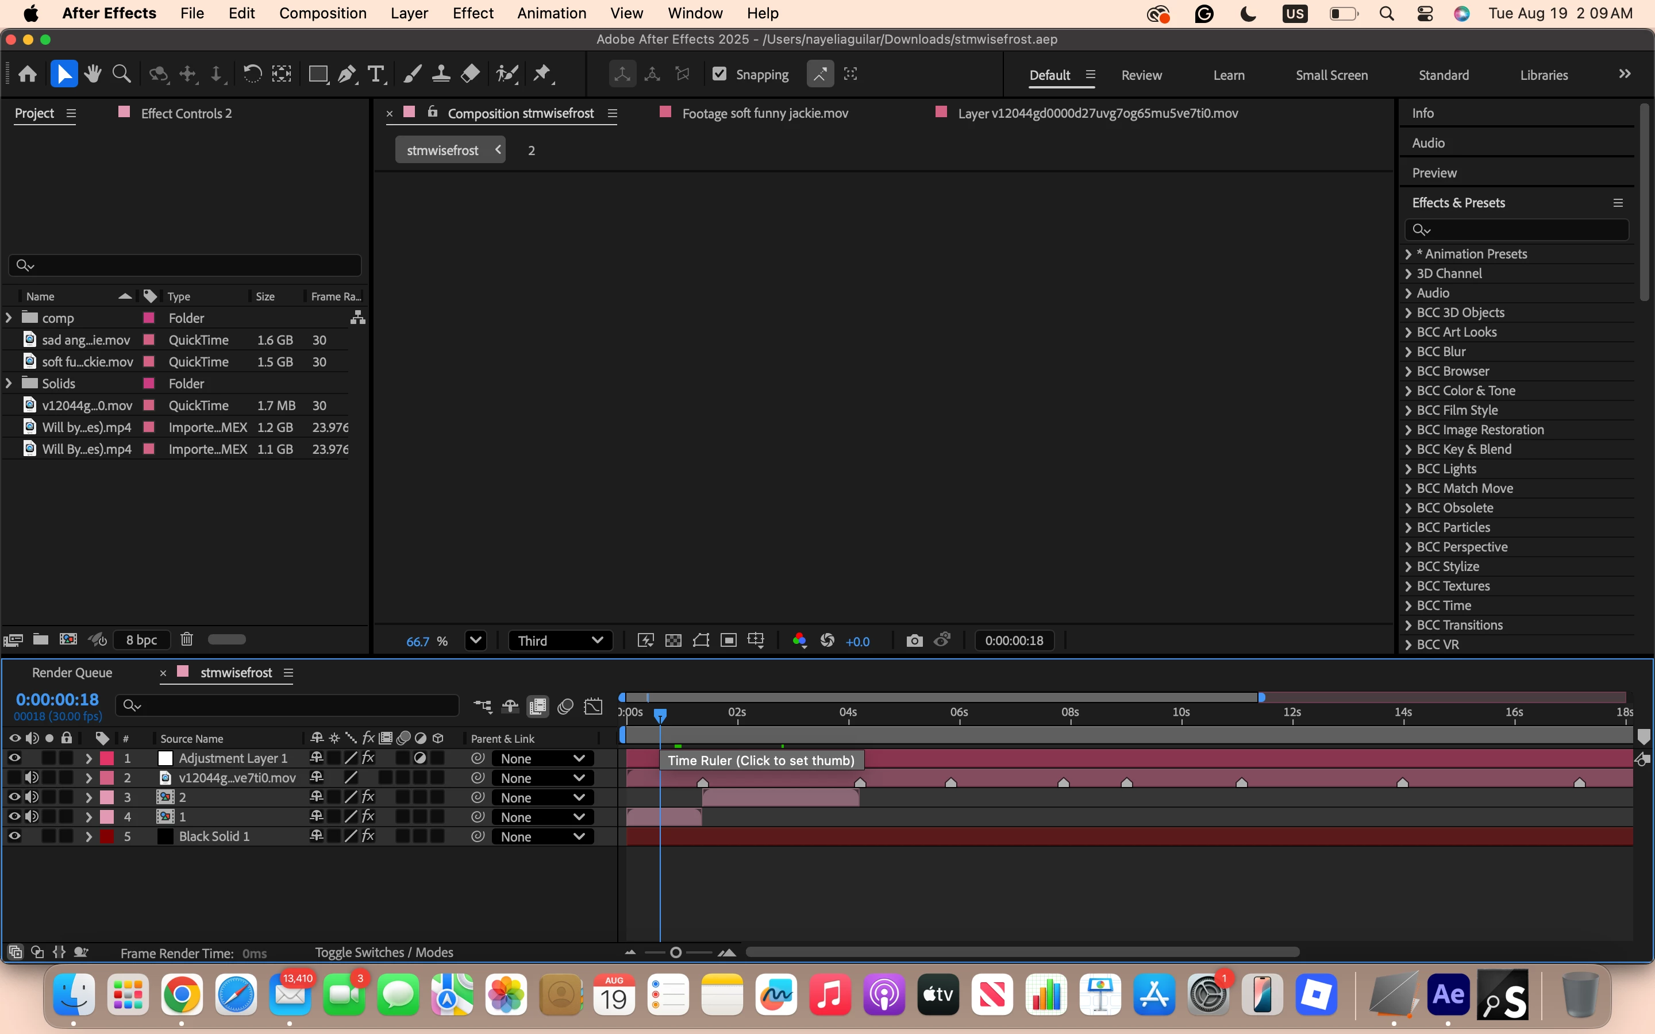The width and height of the screenshot is (1655, 1034).
Task: Open the Third resolution dropdown
Action: [559, 641]
